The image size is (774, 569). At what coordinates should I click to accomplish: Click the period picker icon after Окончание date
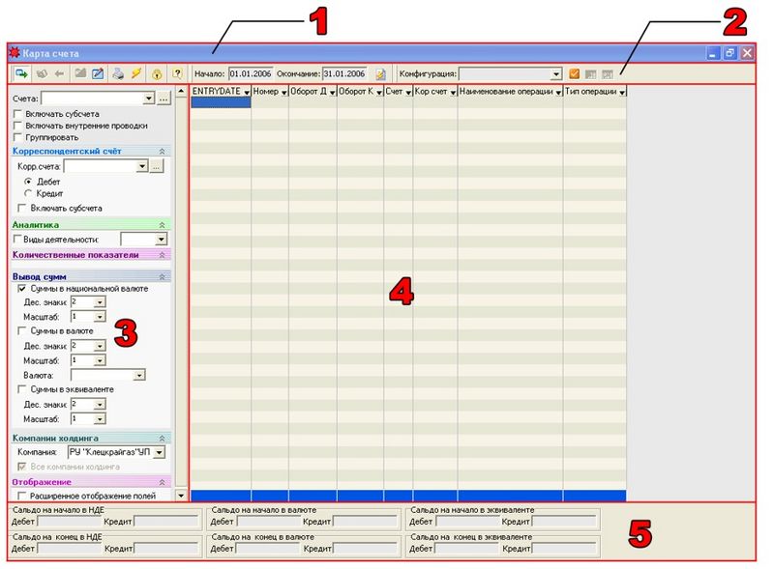[x=380, y=74]
